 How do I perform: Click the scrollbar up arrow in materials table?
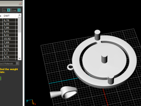pyautogui.click(x=20, y=15)
